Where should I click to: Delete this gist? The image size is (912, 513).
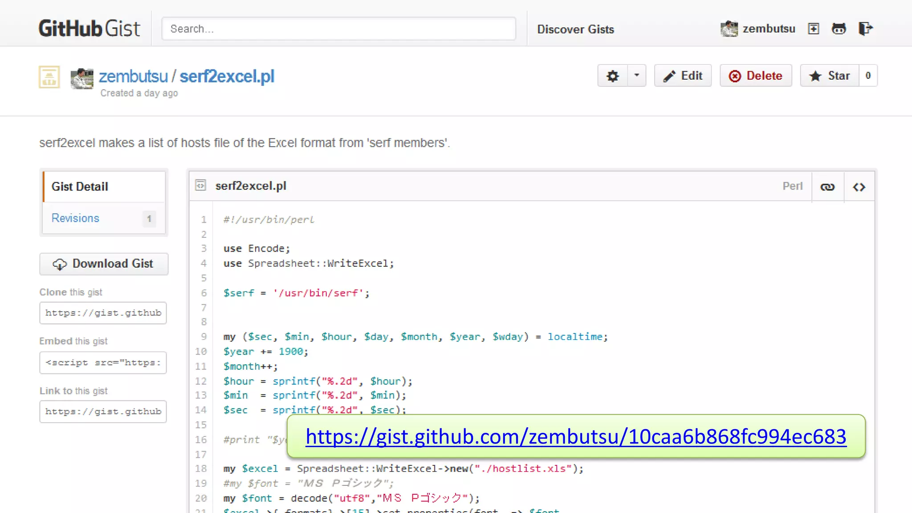[x=756, y=76]
